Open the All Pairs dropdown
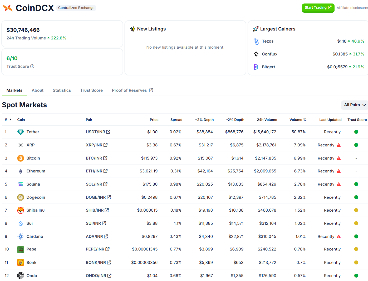 click(355, 105)
